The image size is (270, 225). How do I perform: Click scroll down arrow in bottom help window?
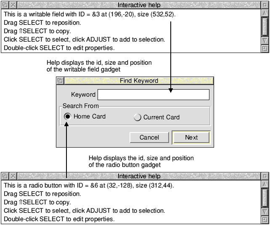pos(265,212)
